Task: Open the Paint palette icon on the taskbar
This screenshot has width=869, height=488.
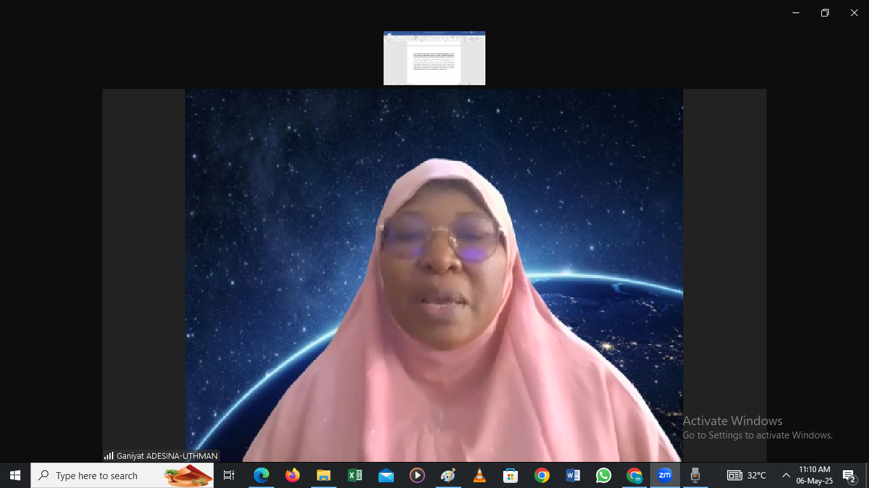Action: [448, 475]
